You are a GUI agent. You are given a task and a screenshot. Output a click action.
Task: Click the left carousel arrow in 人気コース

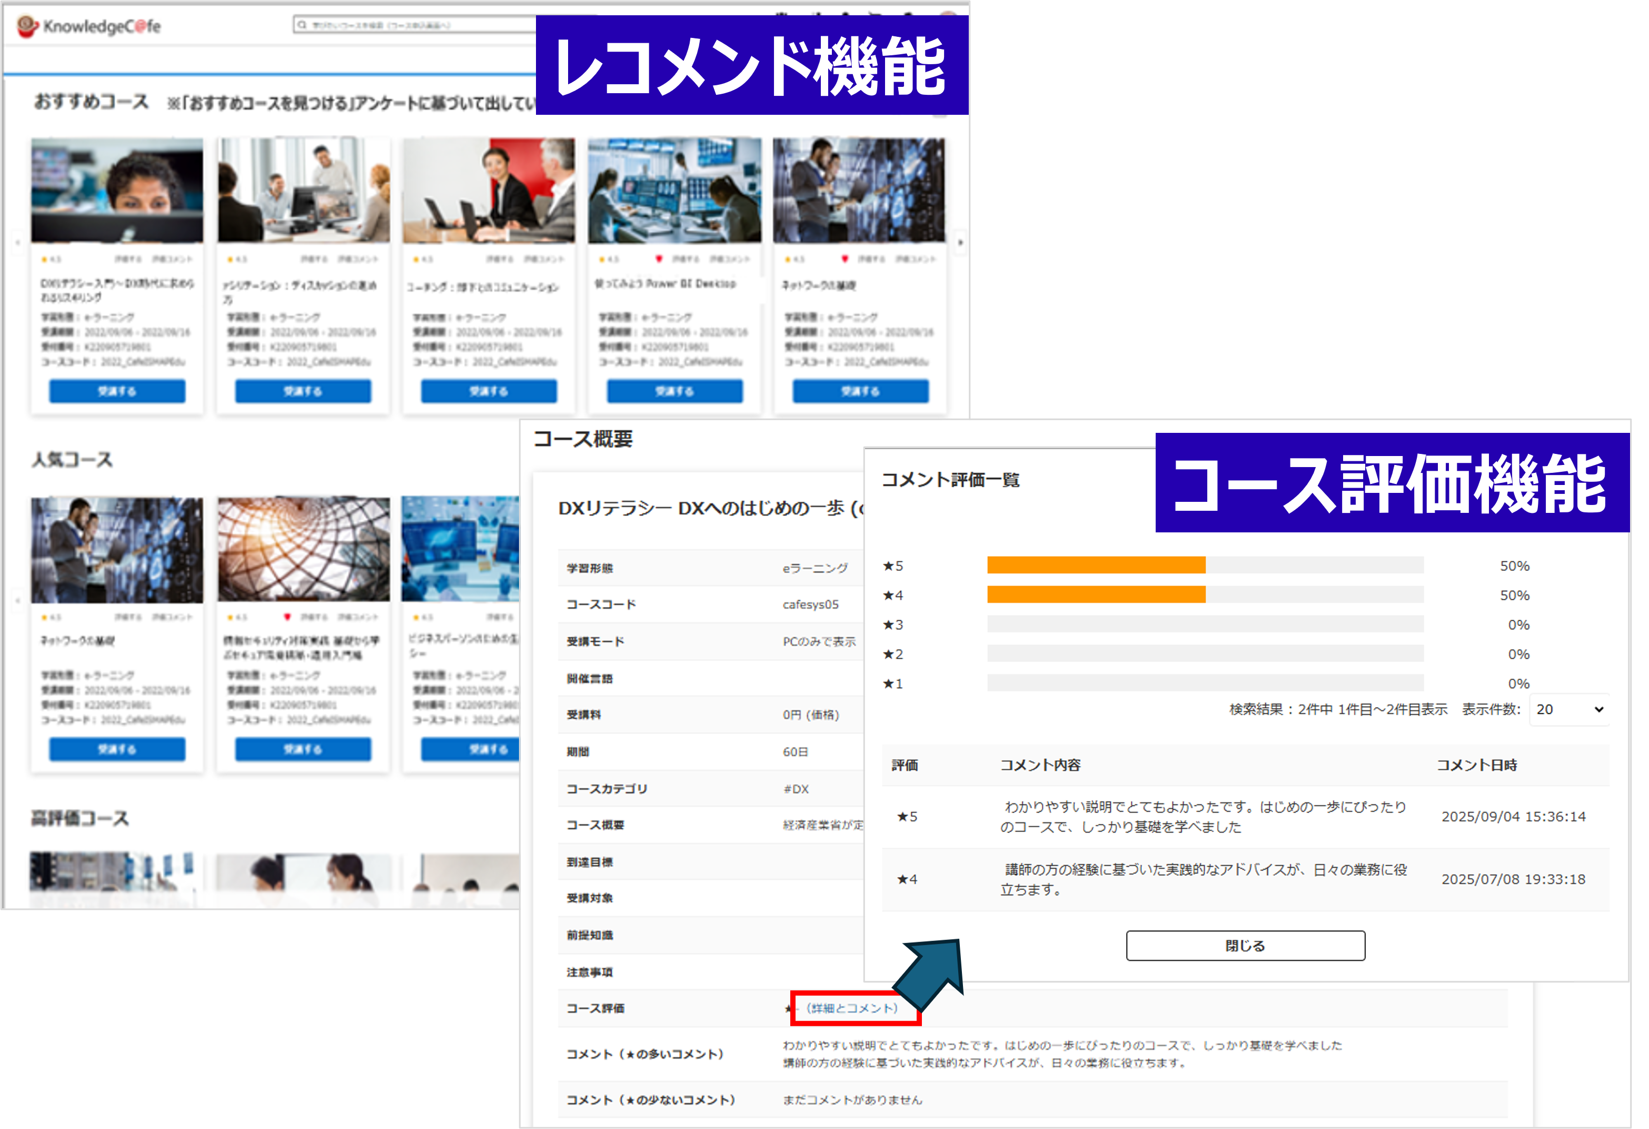pyautogui.click(x=17, y=600)
